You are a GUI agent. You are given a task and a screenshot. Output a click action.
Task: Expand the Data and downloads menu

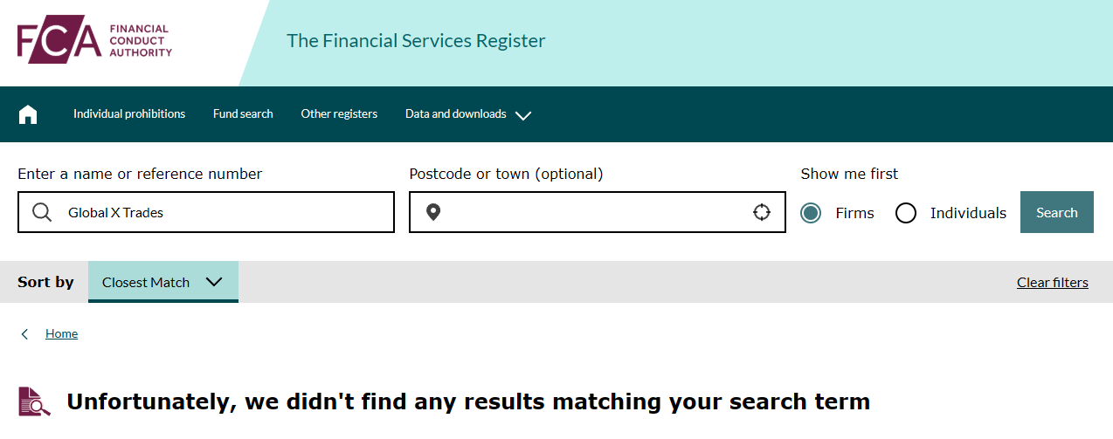coord(467,114)
